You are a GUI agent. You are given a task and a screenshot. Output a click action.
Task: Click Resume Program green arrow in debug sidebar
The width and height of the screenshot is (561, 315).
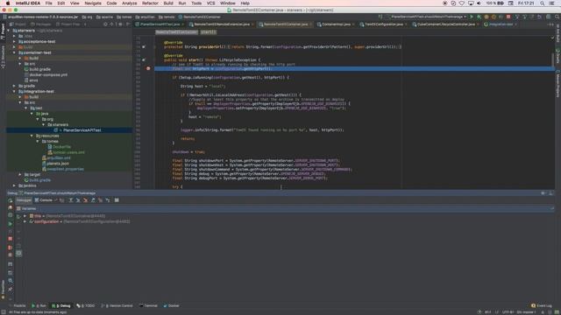tap(10, 224)
